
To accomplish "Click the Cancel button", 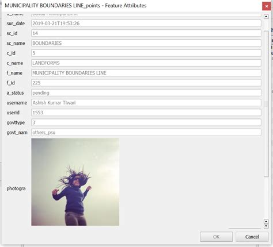I will (252, 237).
